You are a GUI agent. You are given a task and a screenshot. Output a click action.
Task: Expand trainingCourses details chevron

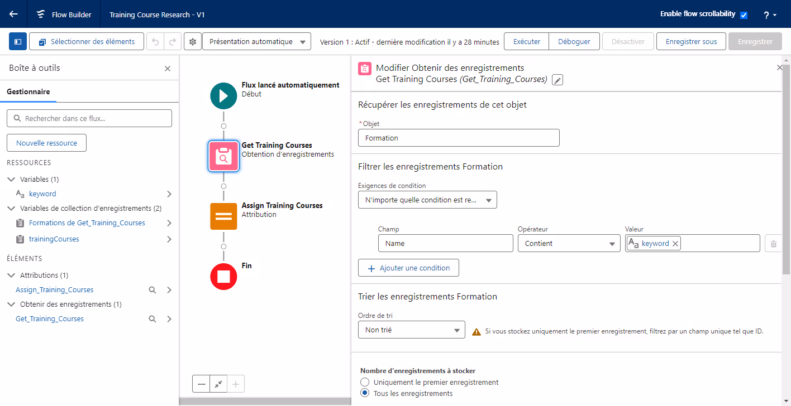169,239
